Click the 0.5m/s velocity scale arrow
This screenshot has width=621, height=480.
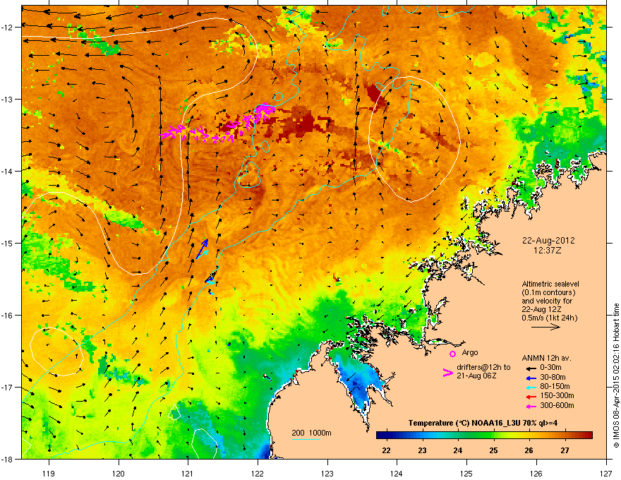pyautogui.click(x=545, y=327)
